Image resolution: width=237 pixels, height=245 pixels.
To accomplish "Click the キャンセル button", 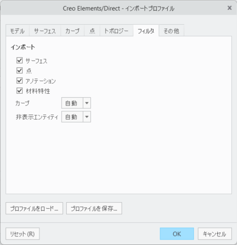I will click(215, 234).
